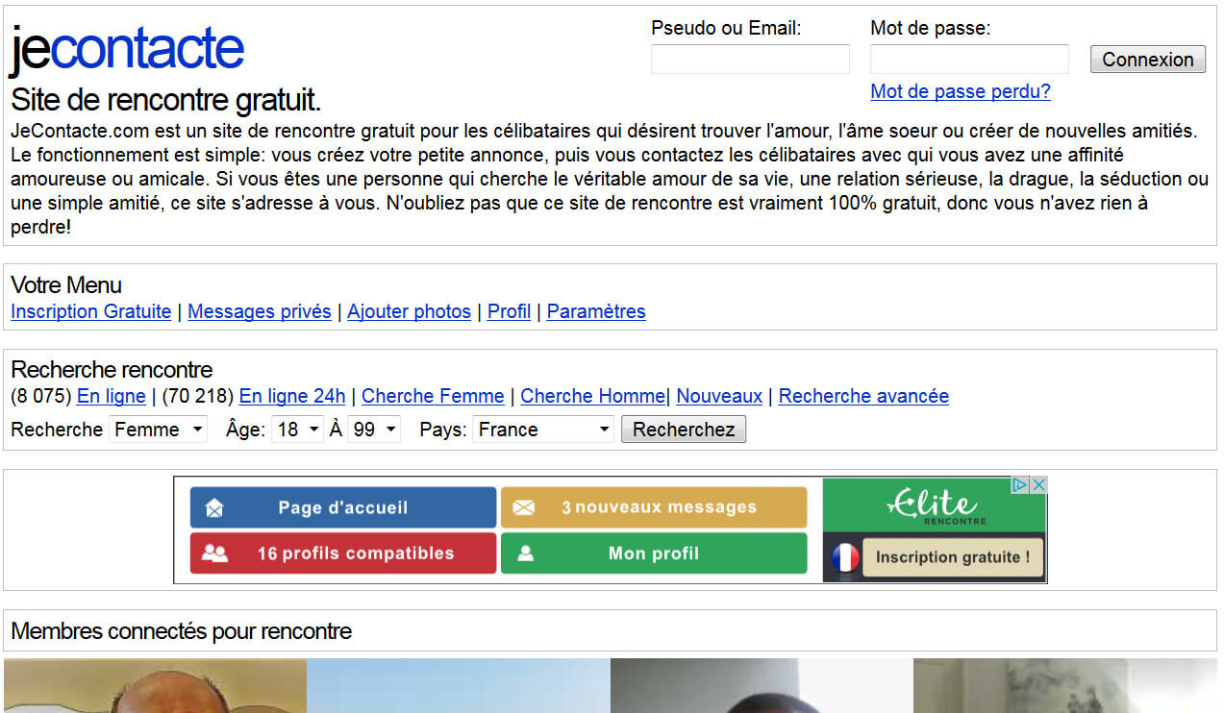
Task: Open Mot de passe perdu link
Action: [x=961, y=91]
